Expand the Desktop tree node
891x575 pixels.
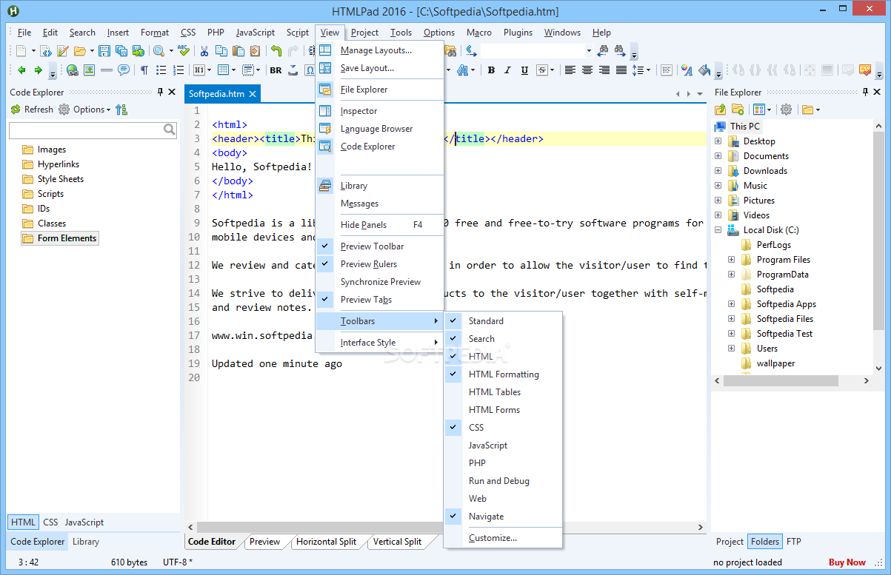point(718,141)
